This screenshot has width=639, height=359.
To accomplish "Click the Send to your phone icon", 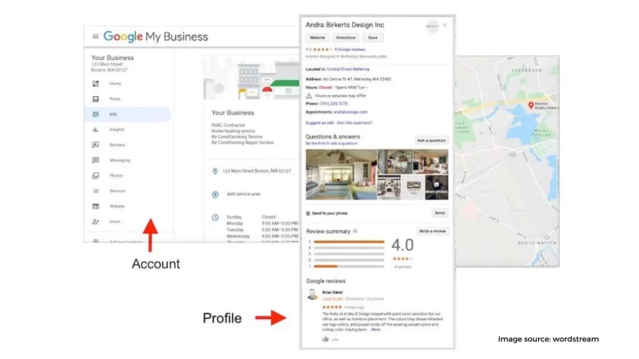I will (308, 213).
